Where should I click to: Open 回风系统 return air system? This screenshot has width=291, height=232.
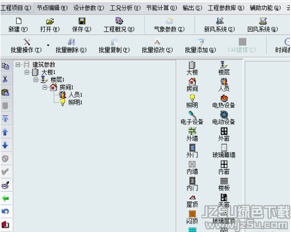263,25
